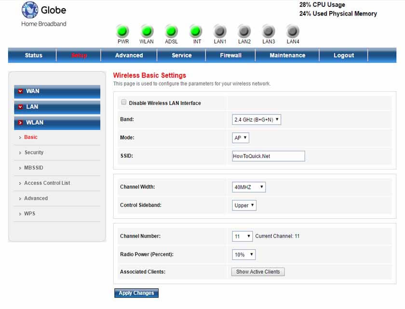Open the Control Sideband dropdown
Viewport: 405px width, 309px height.
tap(244, 205)
